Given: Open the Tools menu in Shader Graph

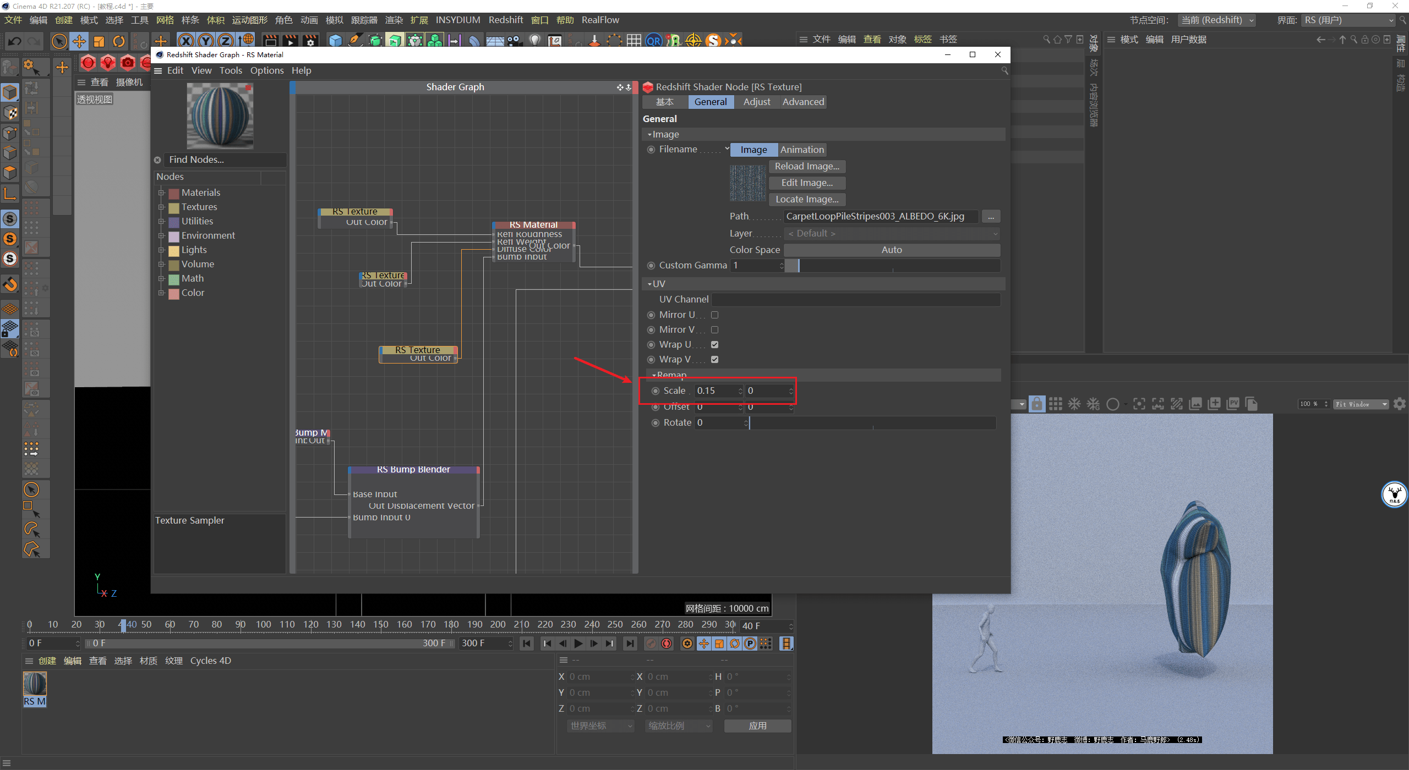Looking at the screenshot, I should pos(230,70).
